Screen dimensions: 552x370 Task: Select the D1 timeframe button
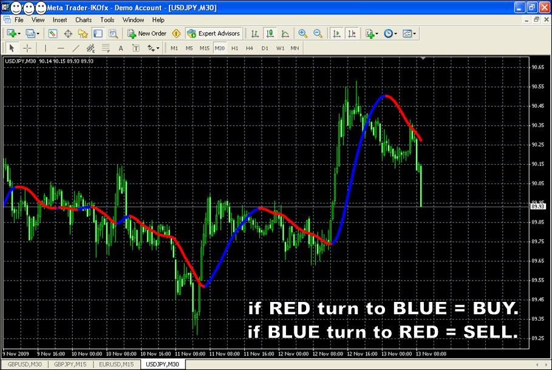point(265,48)
